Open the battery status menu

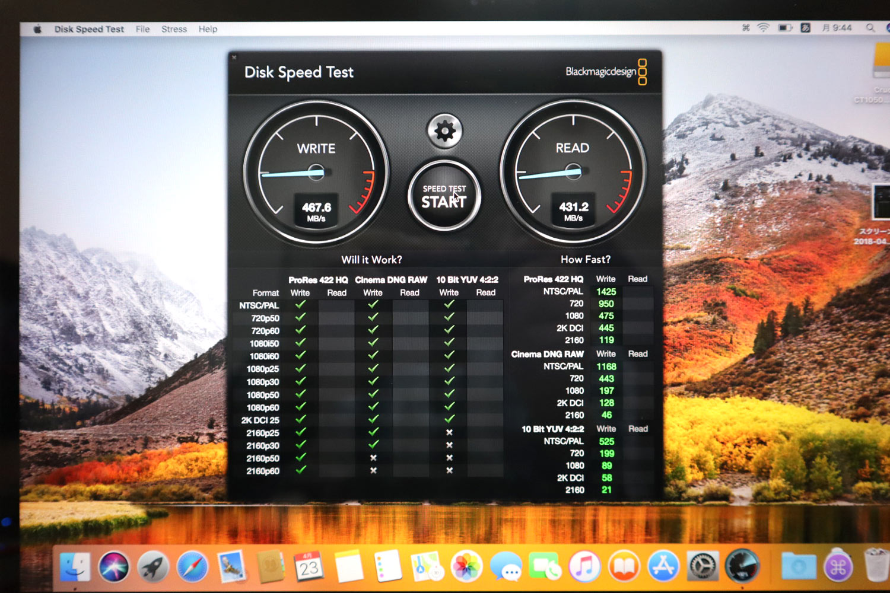pos(785,28)
